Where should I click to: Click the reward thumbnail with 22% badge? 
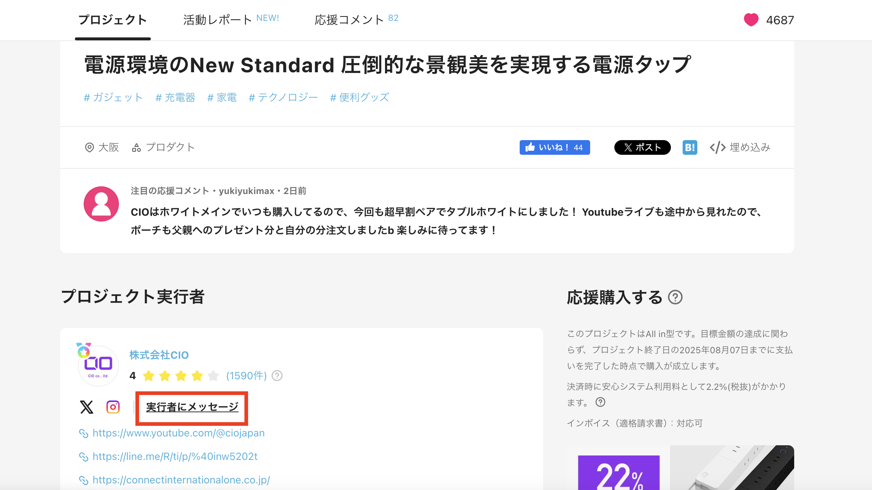680,468
